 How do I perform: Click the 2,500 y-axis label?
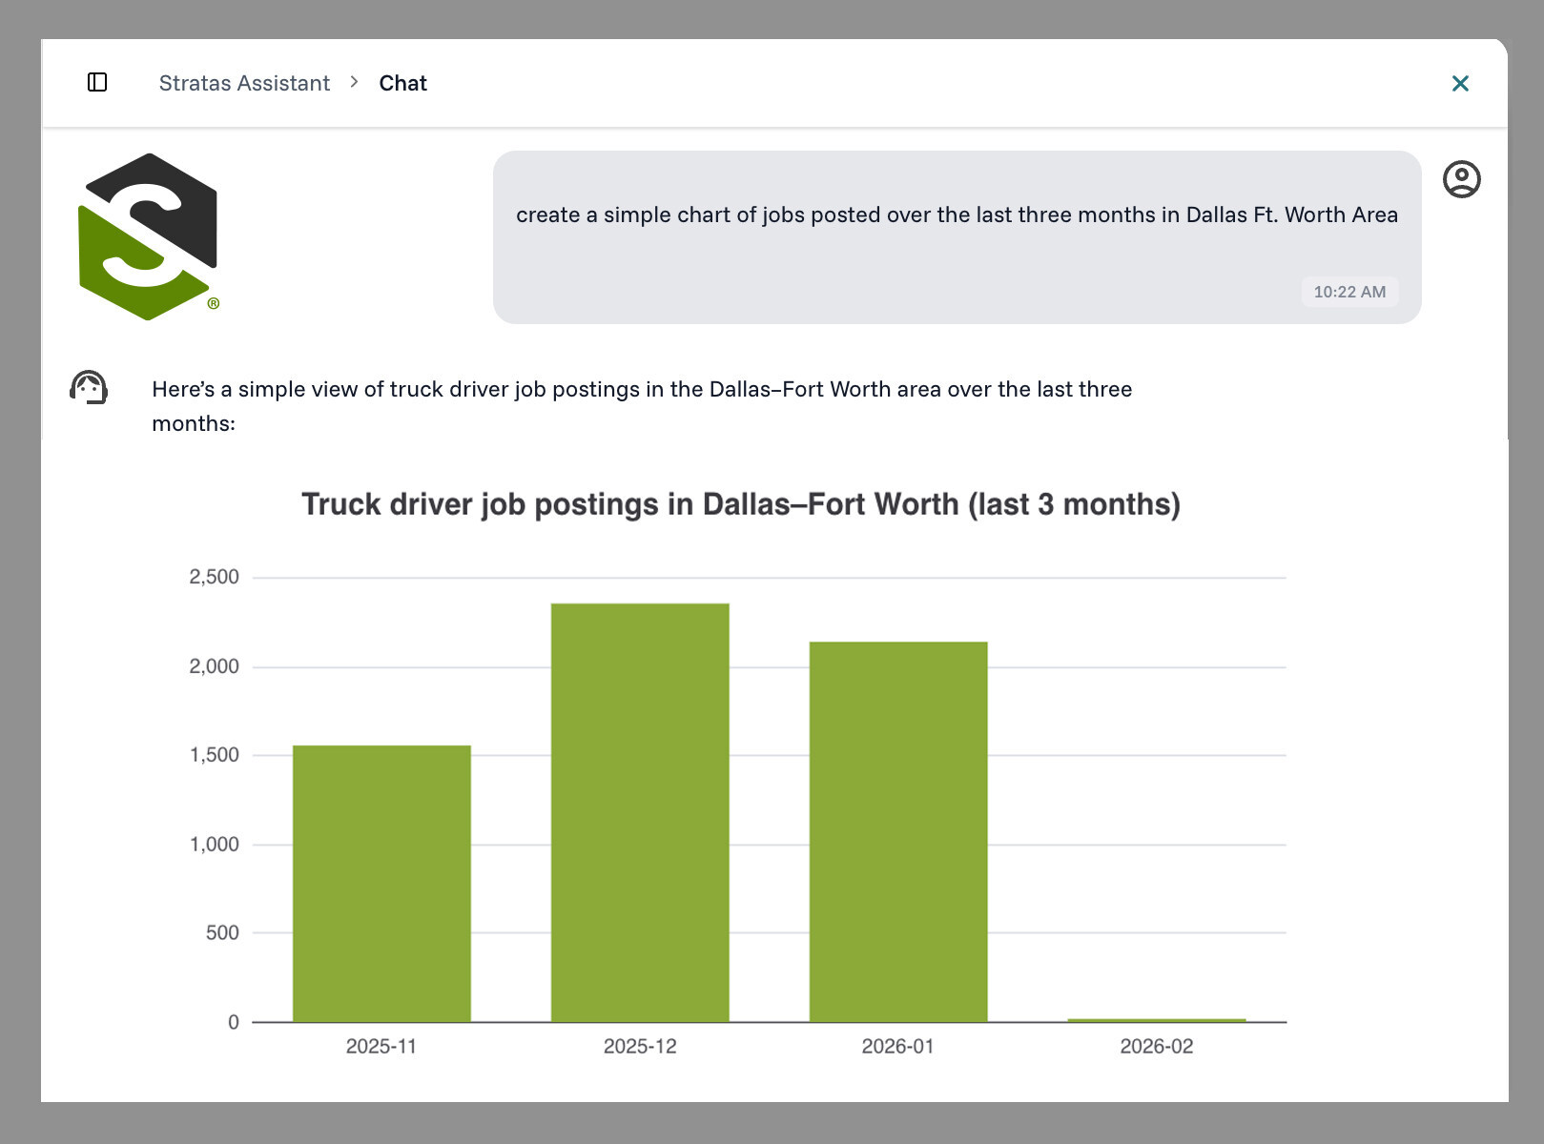click(214, 577)
